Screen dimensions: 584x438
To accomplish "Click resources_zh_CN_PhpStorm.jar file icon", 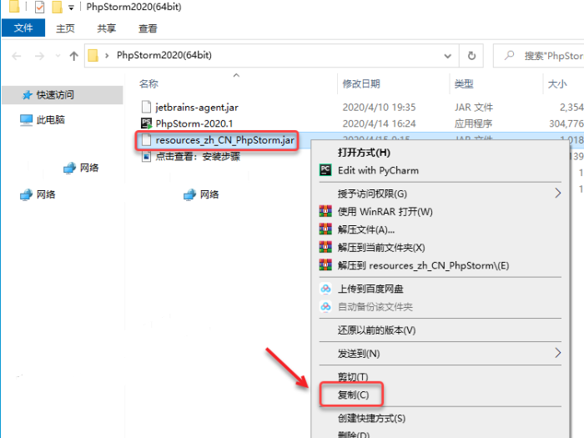I will (146, 140).
